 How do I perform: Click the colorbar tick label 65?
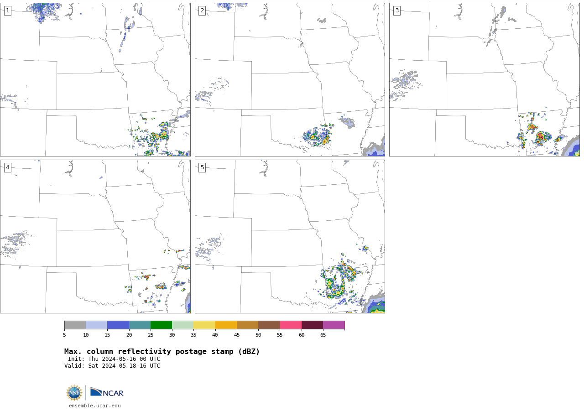tap(323, 335)
